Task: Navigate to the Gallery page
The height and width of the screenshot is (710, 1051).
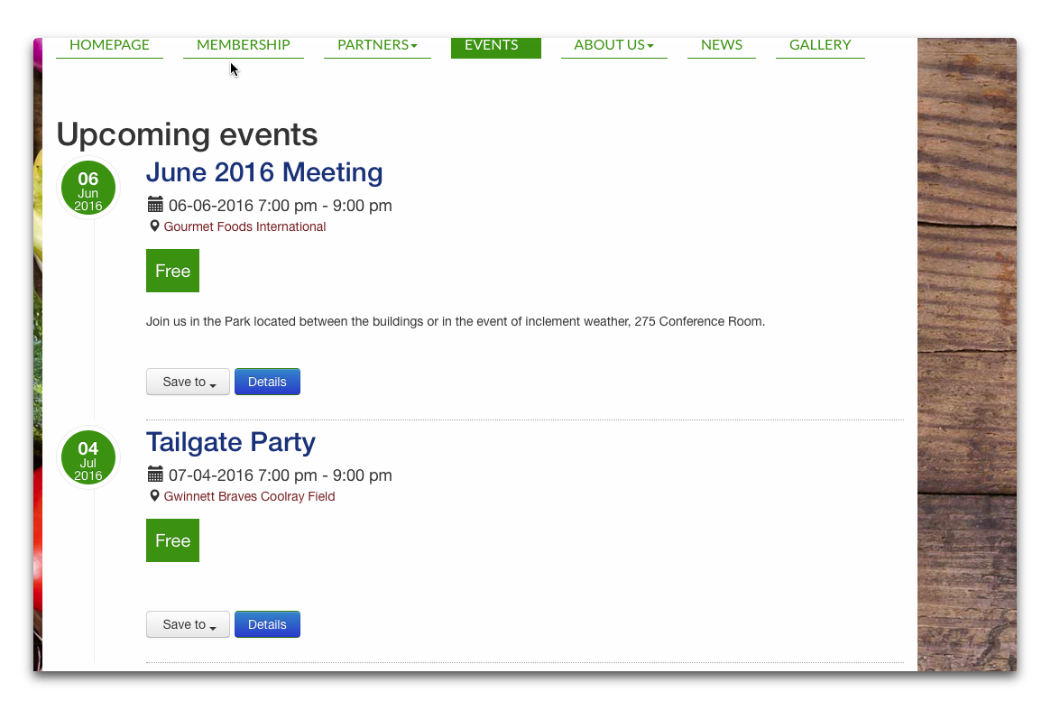Action: pyautogui.click(x=819, y=45)
